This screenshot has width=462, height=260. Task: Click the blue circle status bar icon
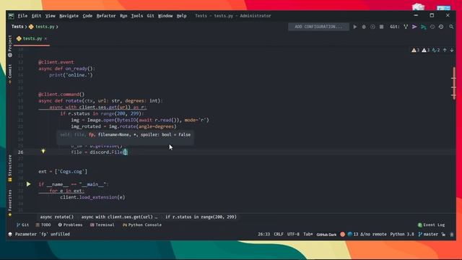click(x=349, y=234)
